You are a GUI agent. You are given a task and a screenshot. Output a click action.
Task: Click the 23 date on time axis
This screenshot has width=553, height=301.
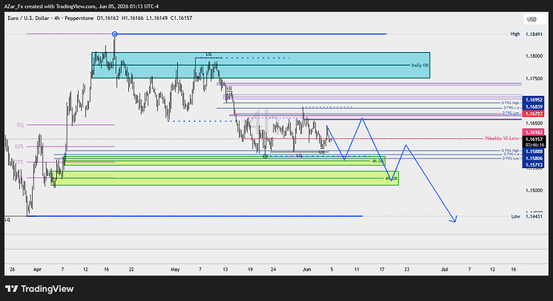tap(407, 269)
